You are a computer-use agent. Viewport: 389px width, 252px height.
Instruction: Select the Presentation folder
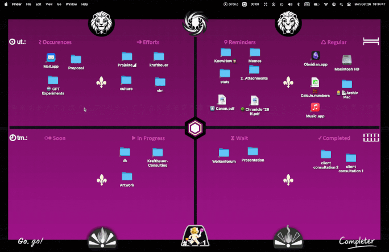click(x=253, y=151)
